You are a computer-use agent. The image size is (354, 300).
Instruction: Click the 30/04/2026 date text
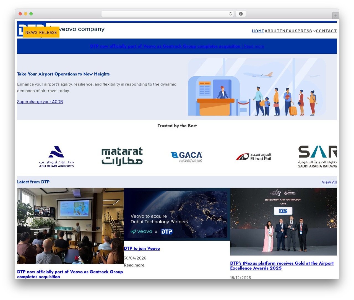tap(135, 258)
